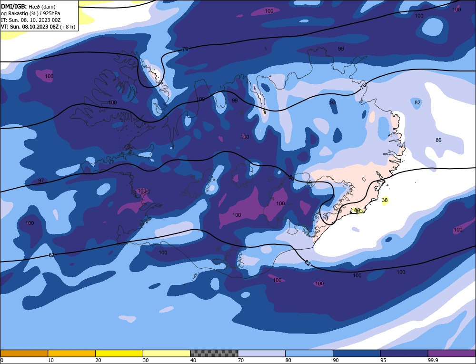Click the '76' contour line label
The height and width of the screenshot is (364, 476).
(185, 49)
